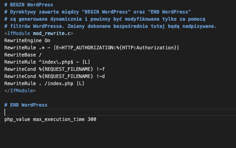Click the RewriteBase / line
This screenshot has height=148, width=236.
[23, 55]
